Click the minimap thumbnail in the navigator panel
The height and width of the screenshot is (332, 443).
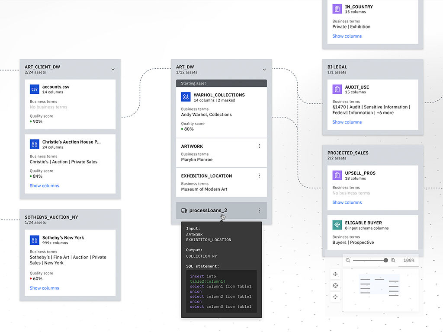[x=379, y=285]
